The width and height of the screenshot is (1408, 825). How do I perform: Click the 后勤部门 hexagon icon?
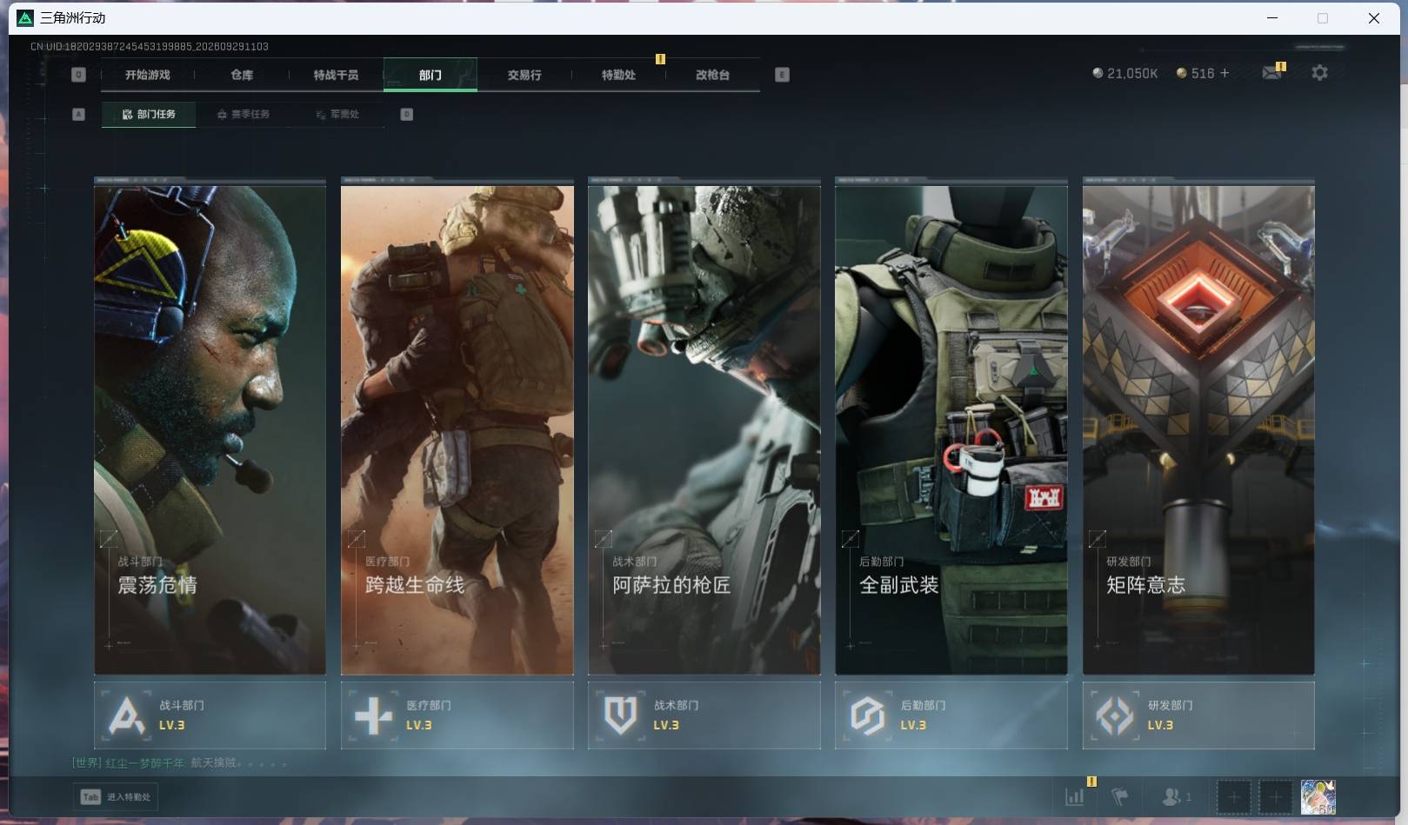click(868, 715)
